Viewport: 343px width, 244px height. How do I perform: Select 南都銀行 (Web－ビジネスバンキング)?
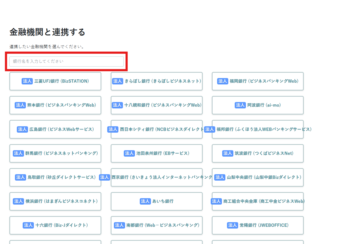157,225
